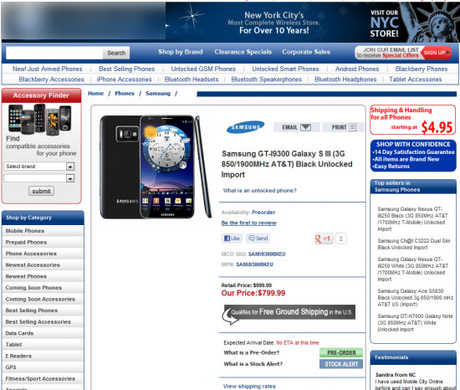Open Samsung Ch@t C3222 Dual Sim top seller

(414, 244)
